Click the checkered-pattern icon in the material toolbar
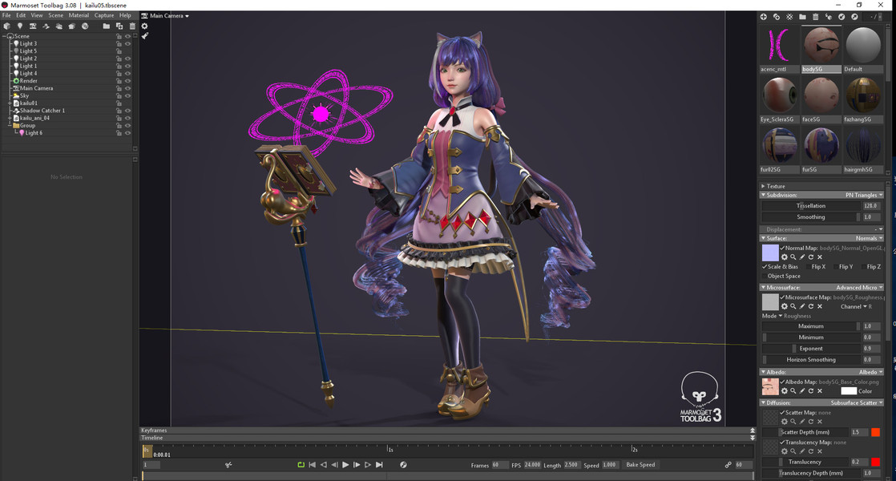The width and height of the screenshot is (896, 481). (789, 17)
